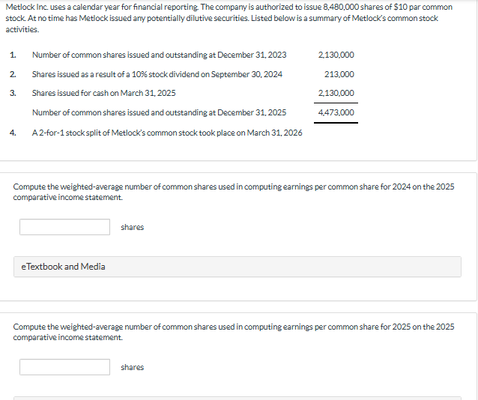
Task: Click the 2024 weighted-average shares input field
Action: 64,227
